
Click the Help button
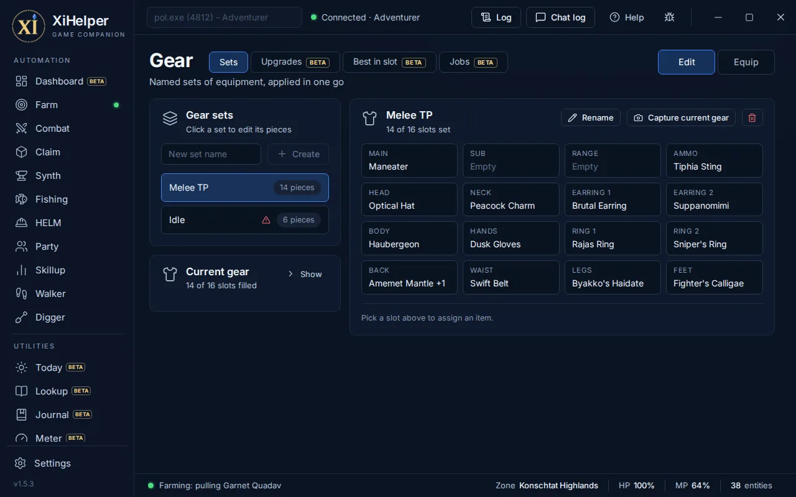627,17
